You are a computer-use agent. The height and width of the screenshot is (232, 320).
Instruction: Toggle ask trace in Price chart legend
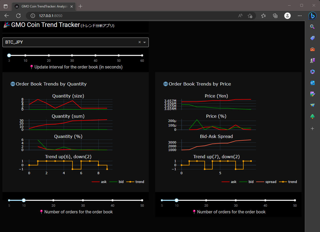coord(229,182)
